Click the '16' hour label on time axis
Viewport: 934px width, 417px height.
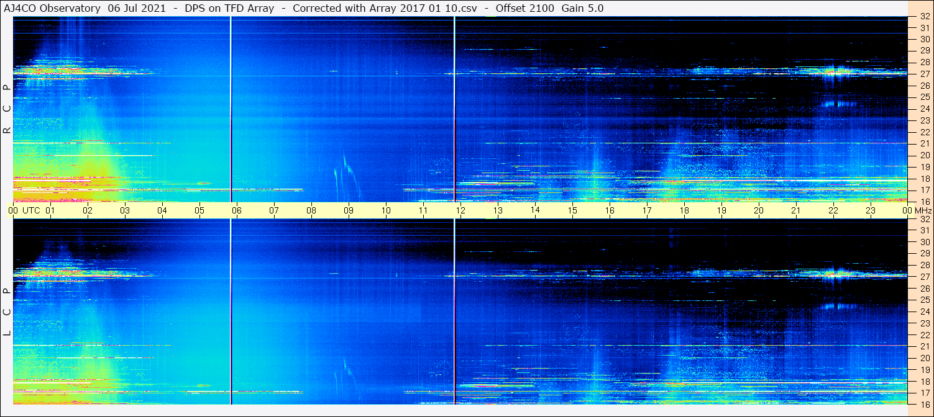610,210
